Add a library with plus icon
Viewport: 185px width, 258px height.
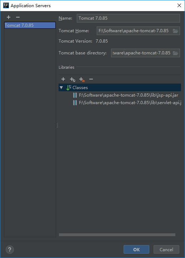pyautogui.click(x=63, y=79)
